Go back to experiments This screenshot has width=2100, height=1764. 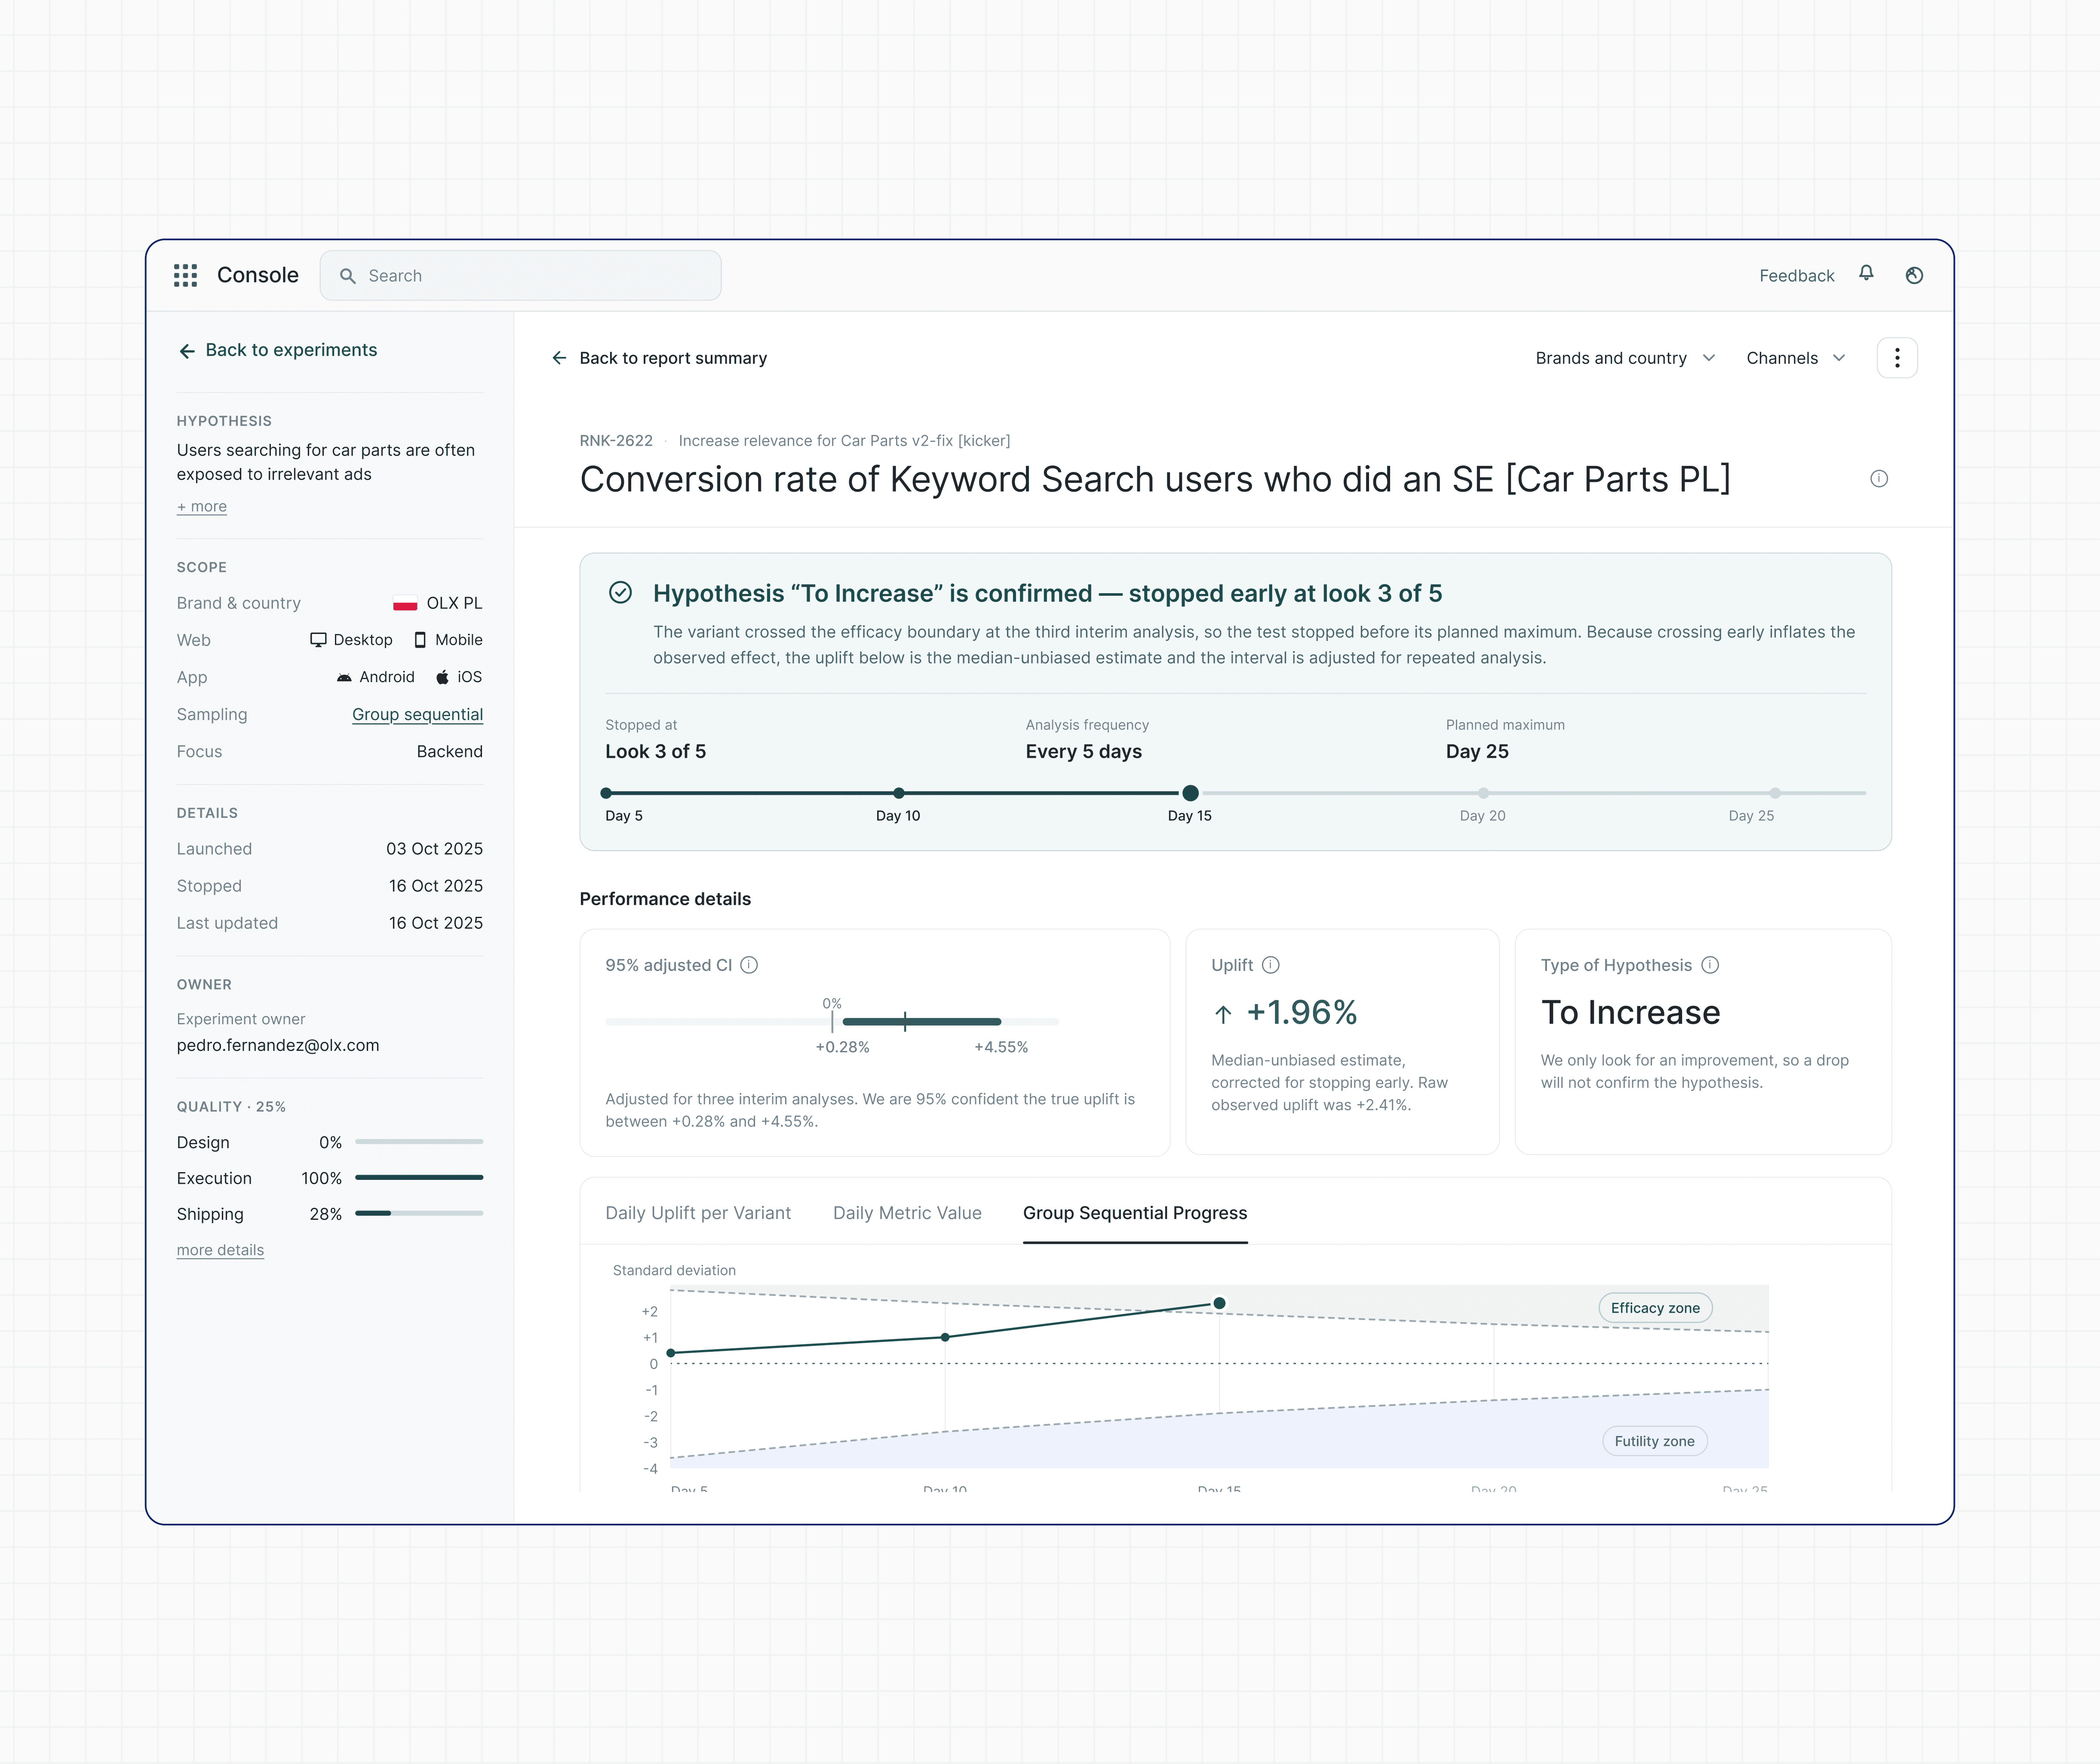[278, 350]
